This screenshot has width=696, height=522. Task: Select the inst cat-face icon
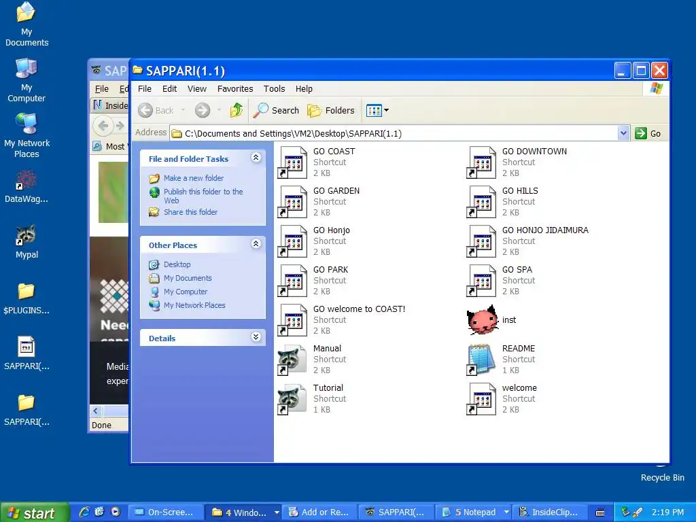481,319
